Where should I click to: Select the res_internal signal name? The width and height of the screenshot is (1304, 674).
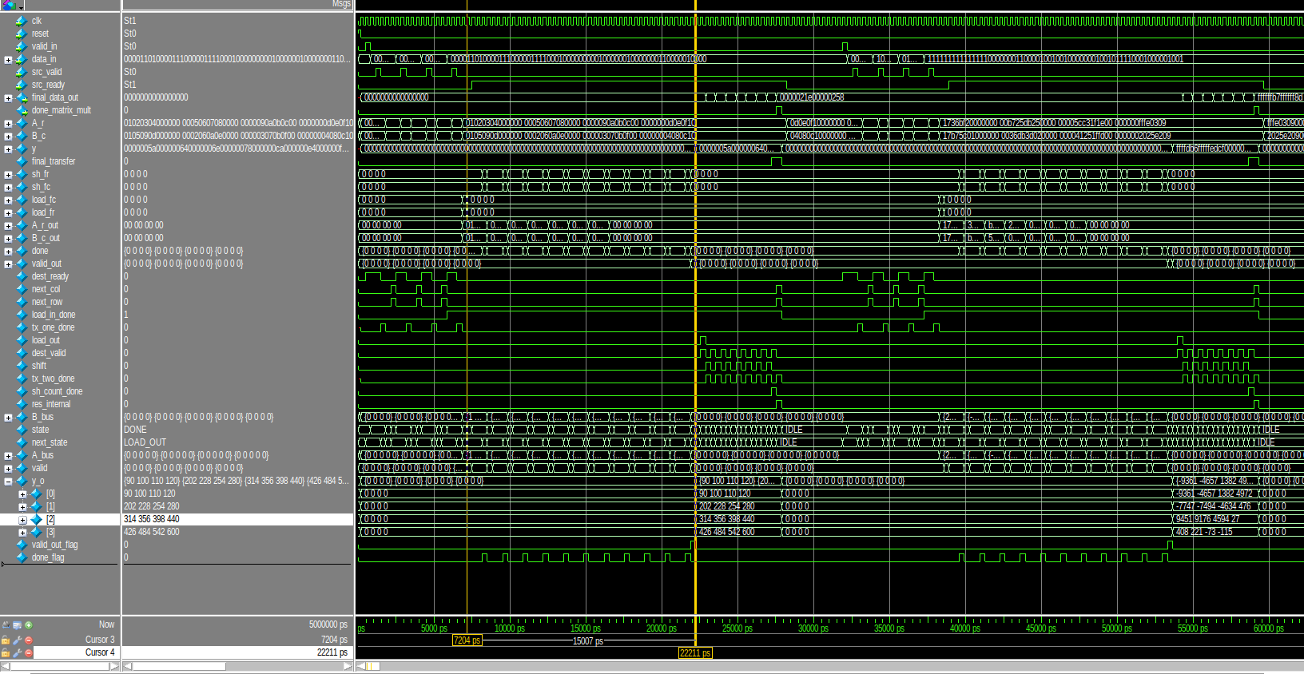pyautogui.click(x=51, y=404)
